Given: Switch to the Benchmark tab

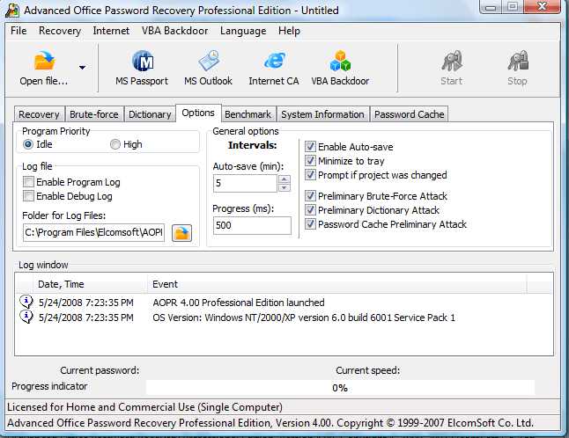Looking at the screenshot, I should click(x=248, y=114).
